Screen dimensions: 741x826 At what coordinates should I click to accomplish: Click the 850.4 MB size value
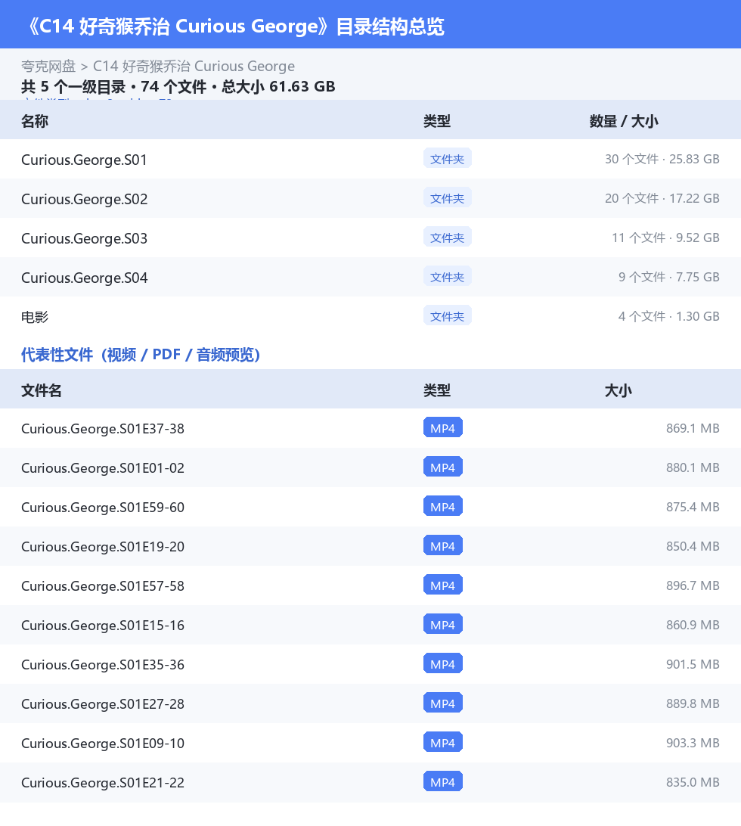693,546
